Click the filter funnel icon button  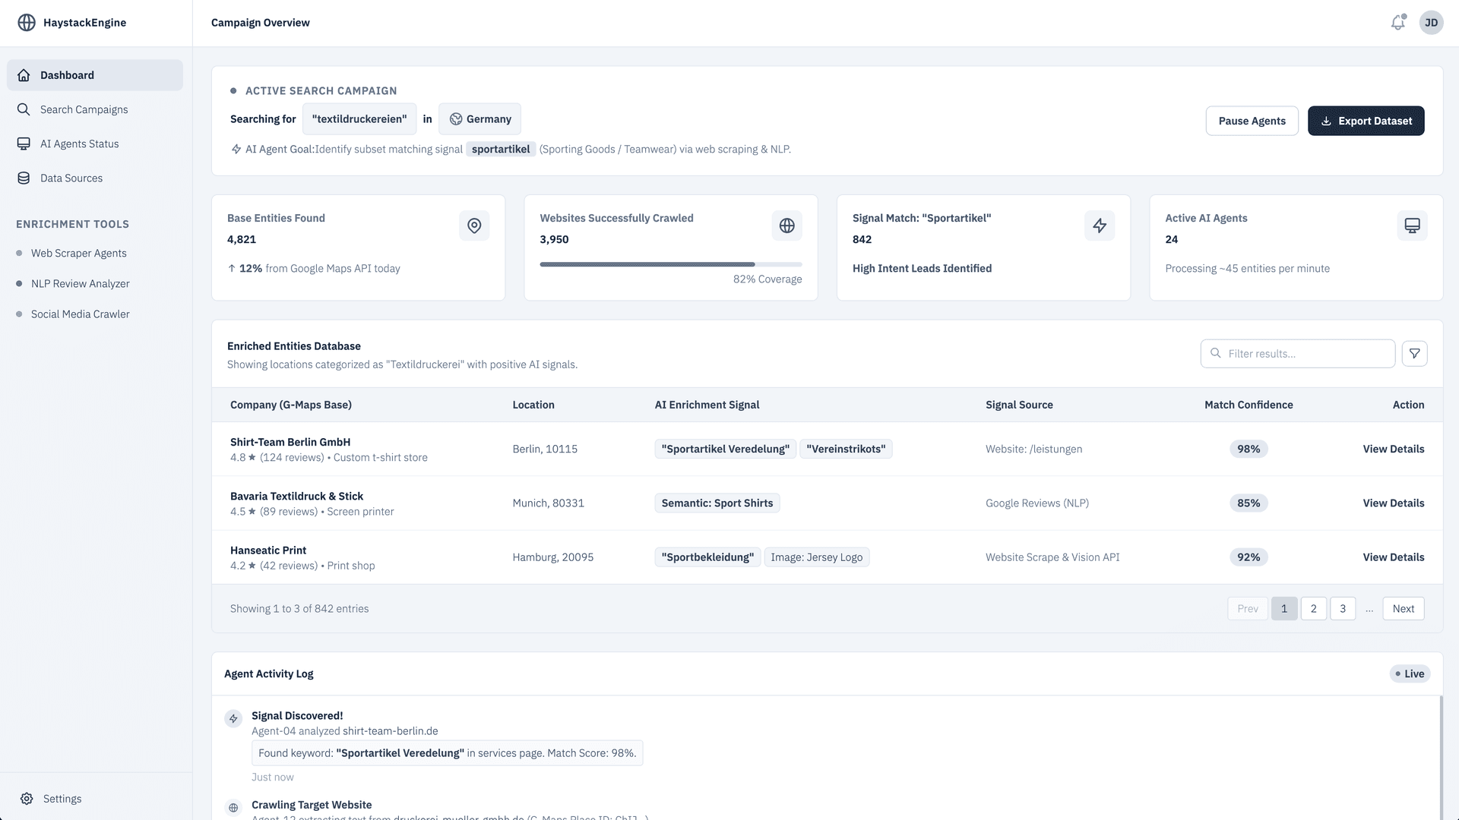1414,354
